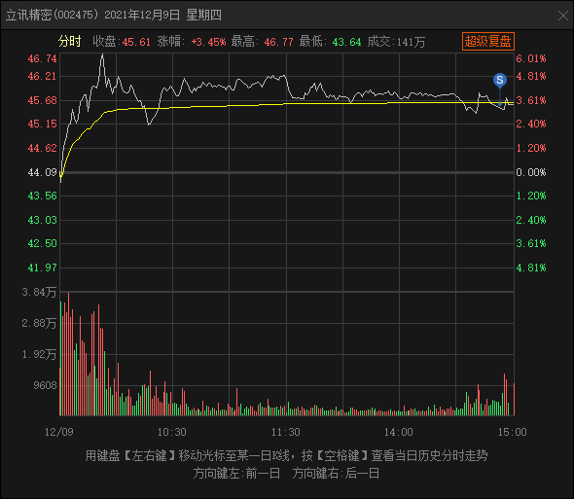Viewport: 574px width, 499px height.
Task: Click the 44.09 baseline price label
Action: [x=43, y=172]
